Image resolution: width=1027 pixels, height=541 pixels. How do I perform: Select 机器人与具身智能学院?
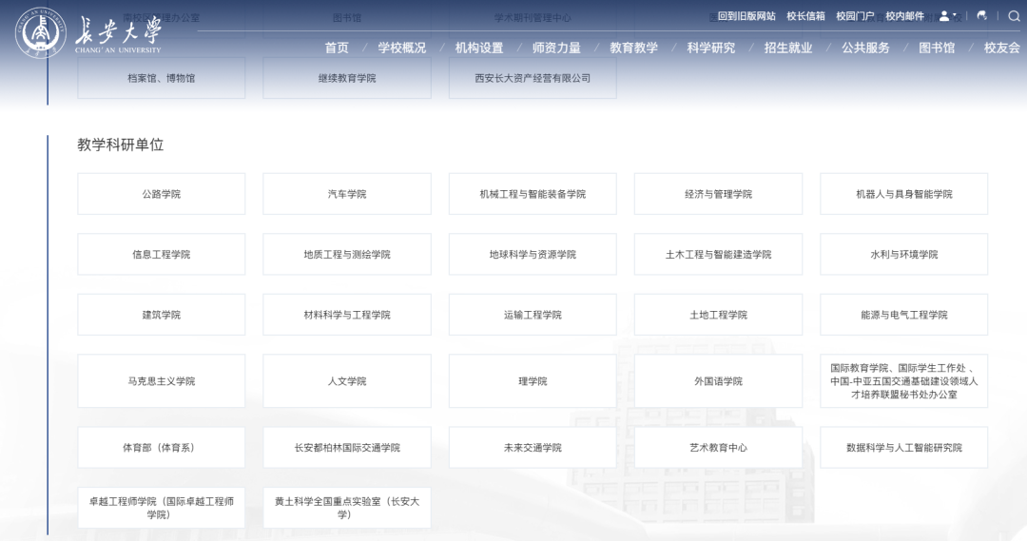(904, 194)
